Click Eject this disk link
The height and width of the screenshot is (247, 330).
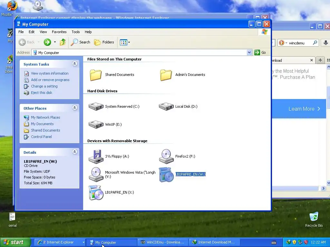[42, 93]
